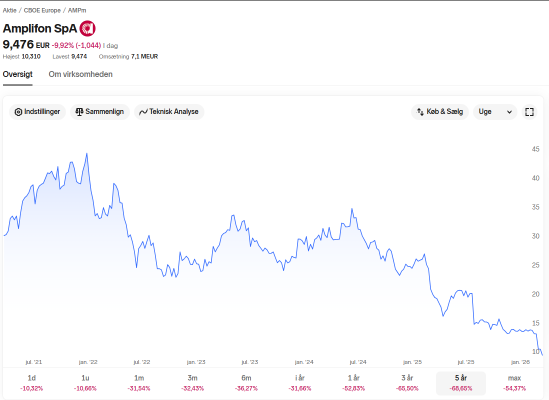This screenshot has height=400, width=549.
Task: Click the jan. '26 axis label
Action: tap(520, 362)
